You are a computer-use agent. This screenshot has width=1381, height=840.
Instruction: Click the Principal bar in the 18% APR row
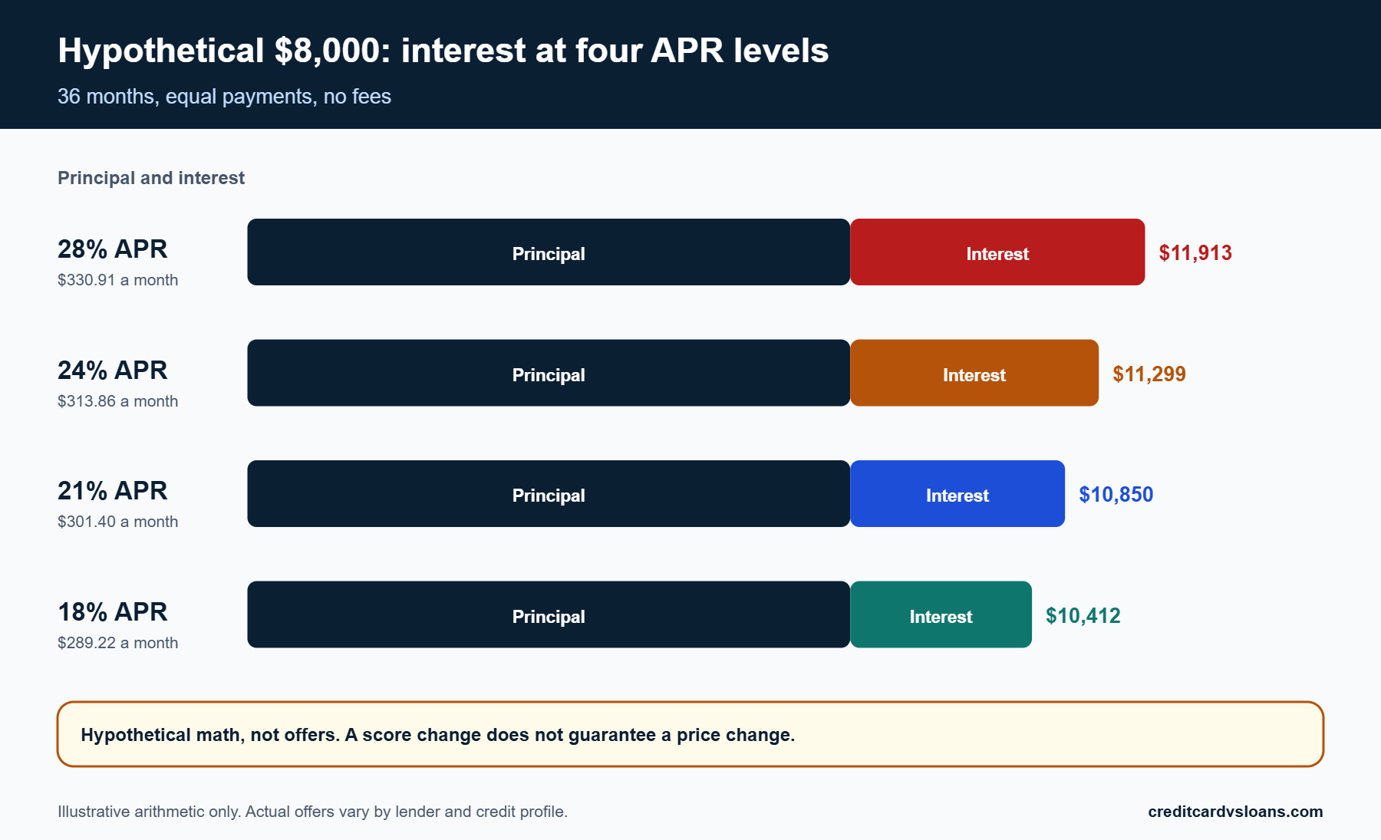pos(549,614)
